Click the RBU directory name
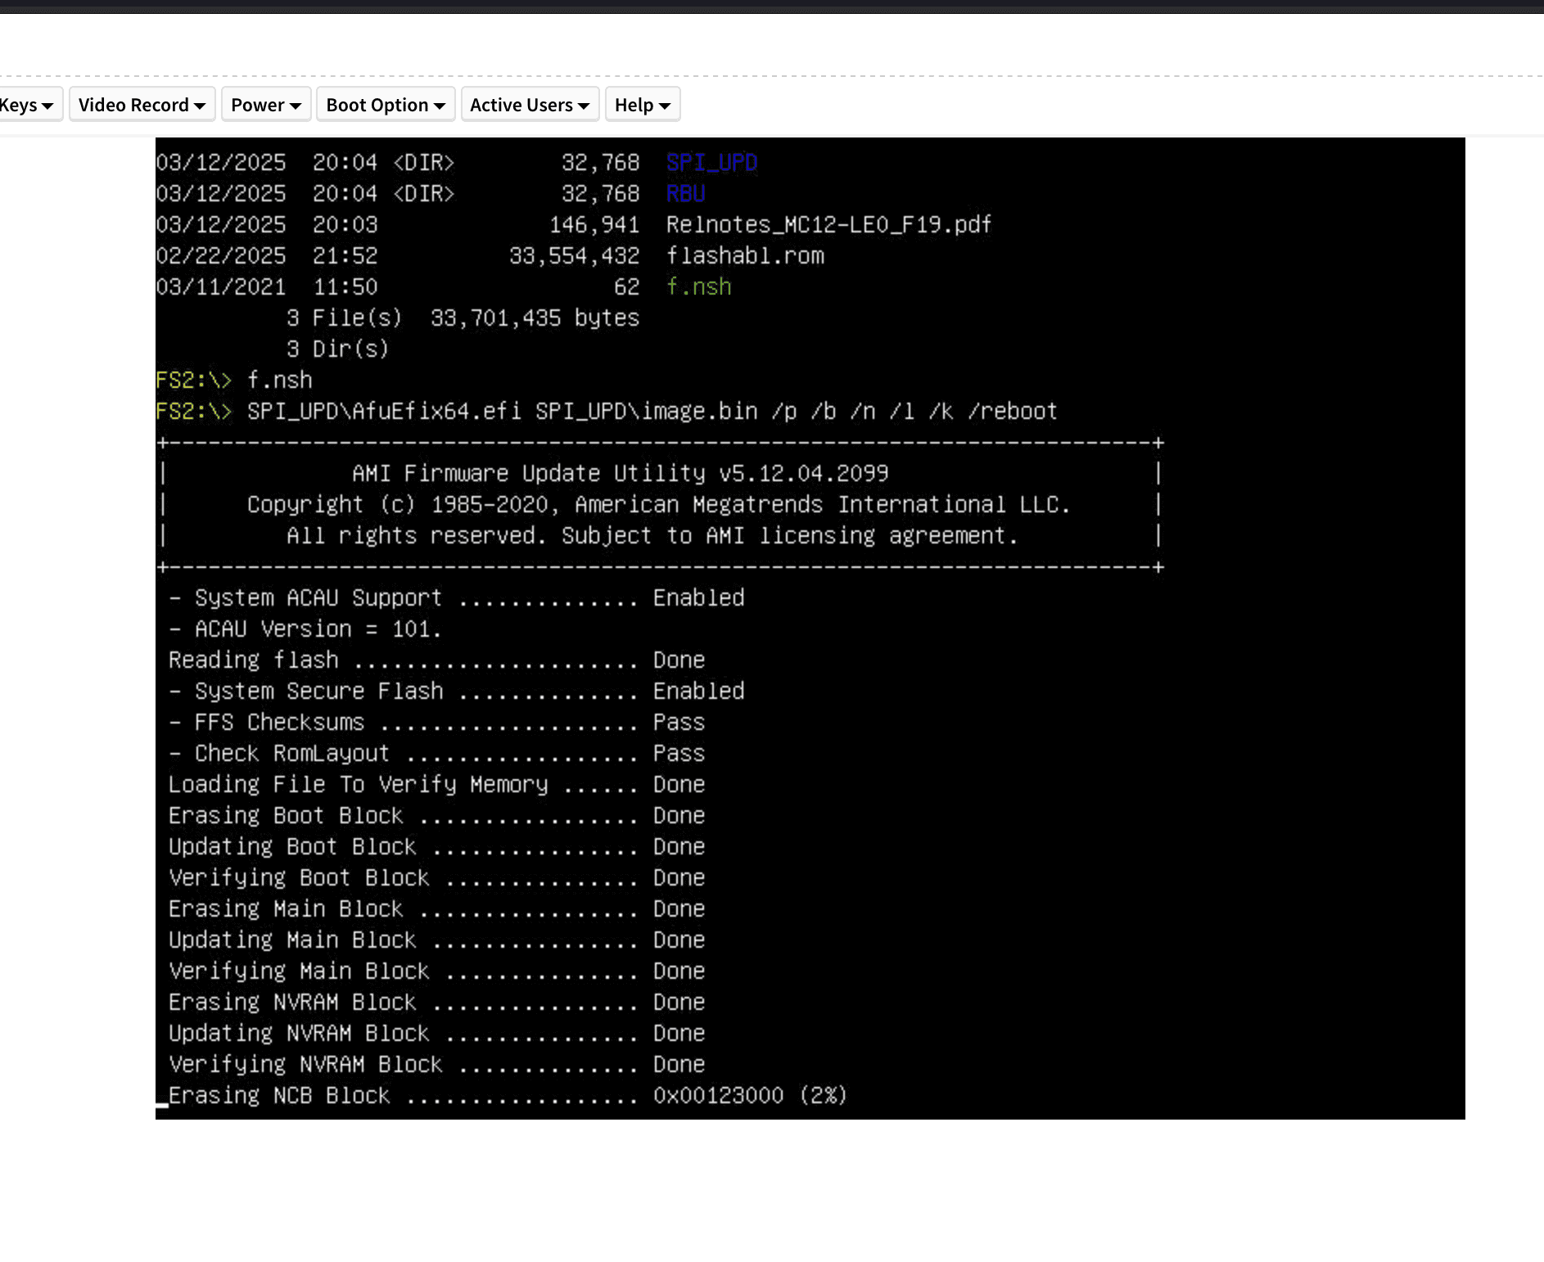 (x=685, y=194)
